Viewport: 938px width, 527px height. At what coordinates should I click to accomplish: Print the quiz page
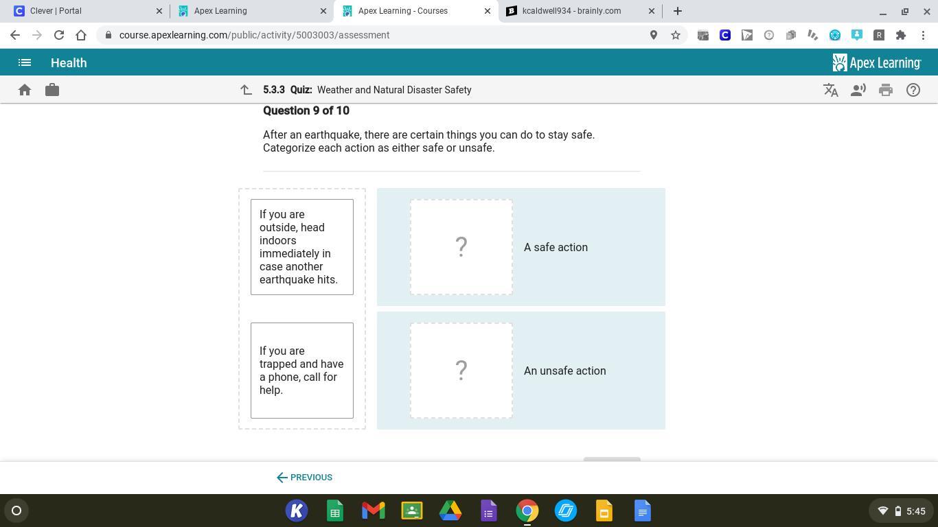pyautogui.click(x=886, y=90)
